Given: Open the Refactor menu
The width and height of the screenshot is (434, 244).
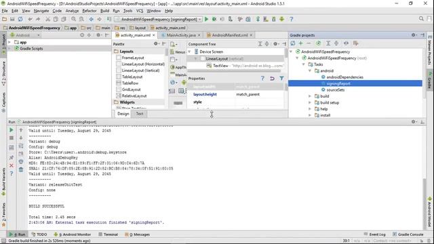Looking at the screenshot, I should pos(90,11).
